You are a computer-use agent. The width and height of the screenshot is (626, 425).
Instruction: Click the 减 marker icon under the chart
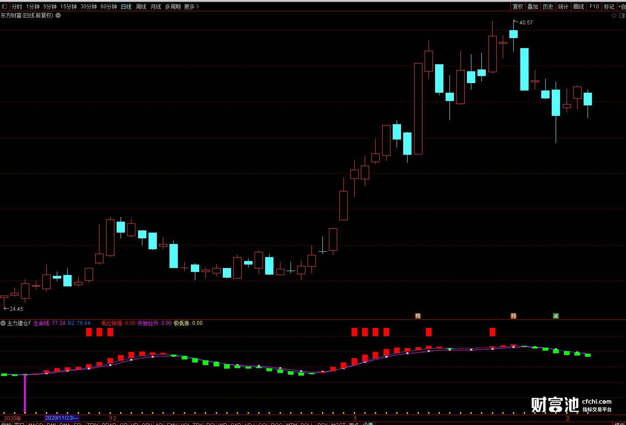[556, 316]
